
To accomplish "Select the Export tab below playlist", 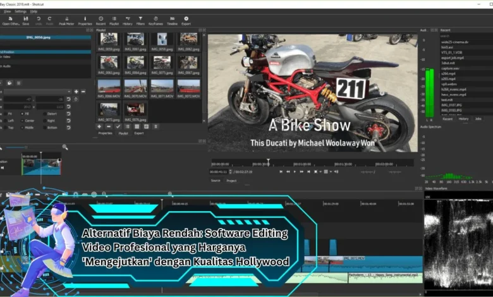I will [x=139, y=133].
